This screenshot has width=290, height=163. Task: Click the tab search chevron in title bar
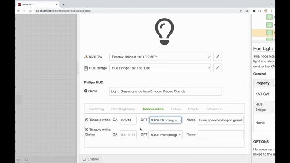point(271,5)
